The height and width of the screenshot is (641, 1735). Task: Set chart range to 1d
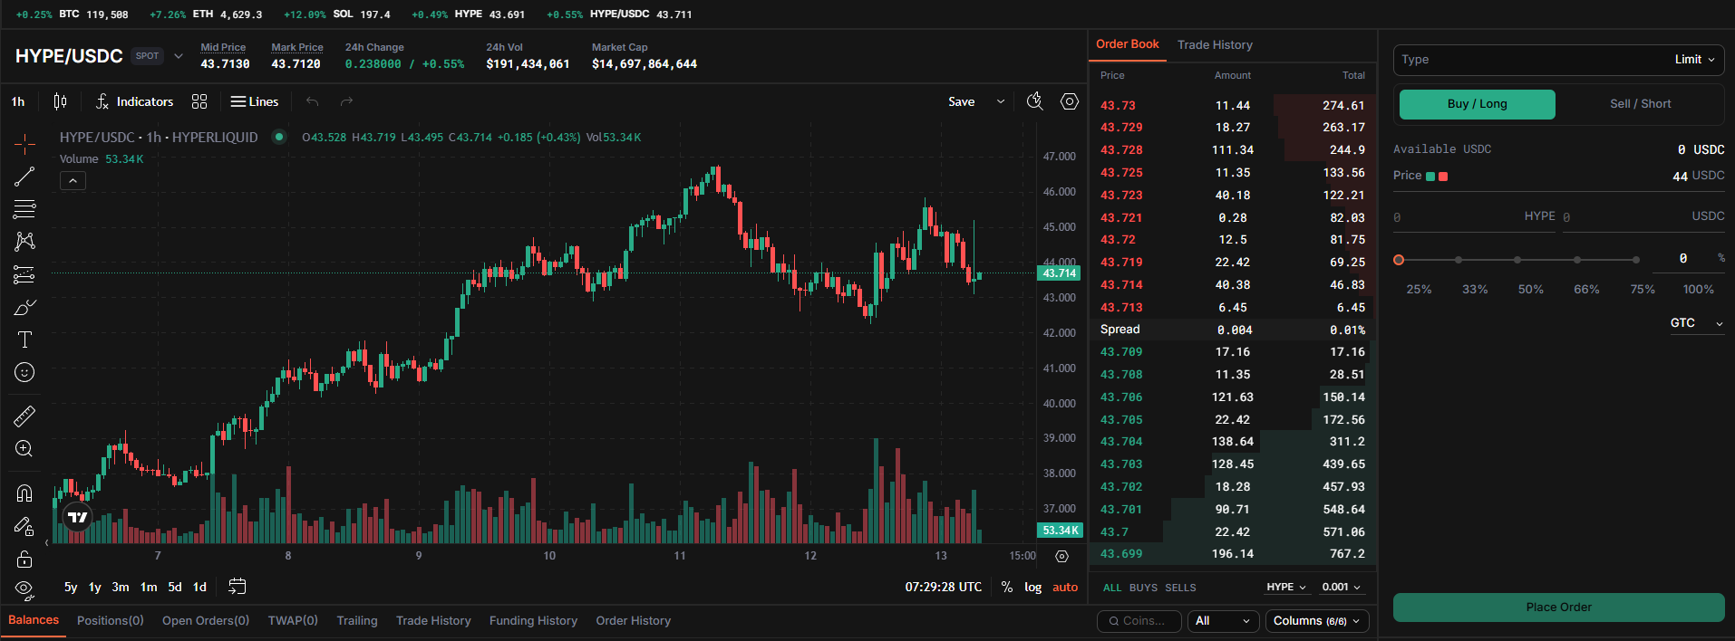(x=199, y=587)
